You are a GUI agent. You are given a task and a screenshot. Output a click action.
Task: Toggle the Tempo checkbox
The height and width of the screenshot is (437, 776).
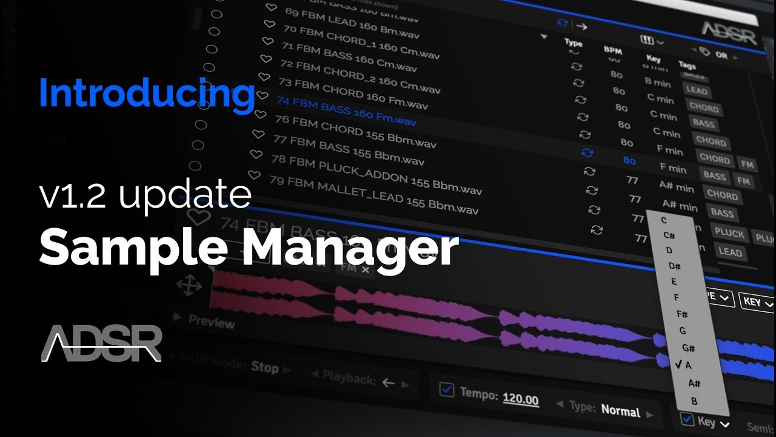click(446, 390)
